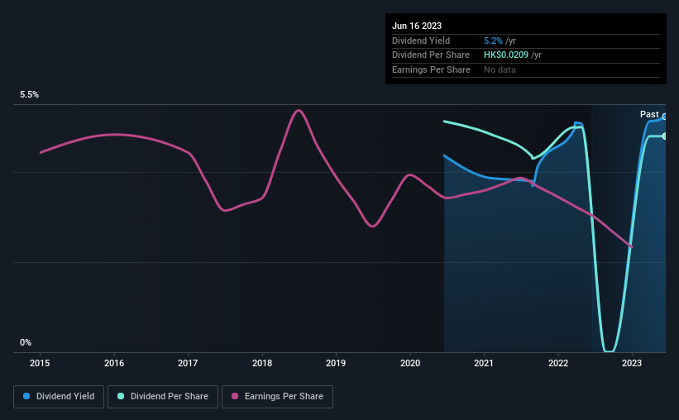Image resolution: width=679 pixels, height=420 pixels.
Task: Toggle the Dividend Per Share legend series
Action: [x=163, y=397]
